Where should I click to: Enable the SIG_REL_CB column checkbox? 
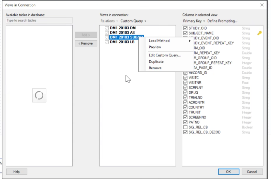(x=185, y=127)
